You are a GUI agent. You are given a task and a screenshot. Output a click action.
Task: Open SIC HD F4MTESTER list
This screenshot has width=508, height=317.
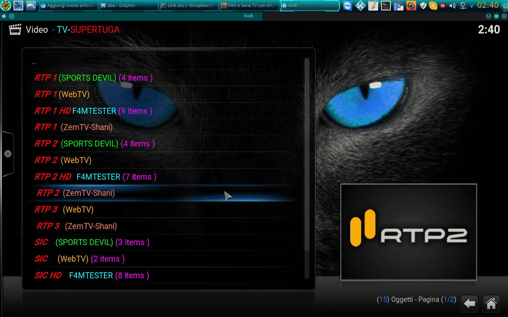tap(92, 275)
